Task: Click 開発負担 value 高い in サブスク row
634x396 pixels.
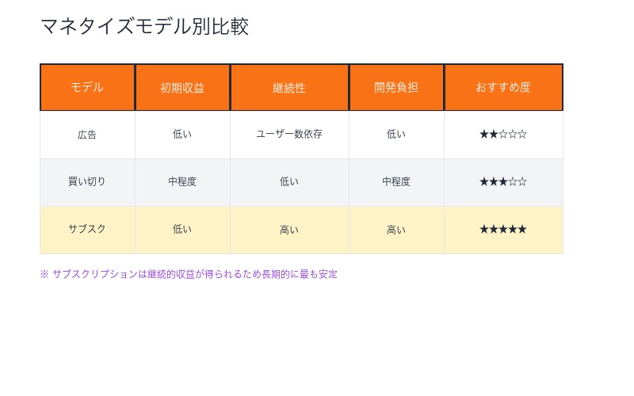Action: (396, 230)
